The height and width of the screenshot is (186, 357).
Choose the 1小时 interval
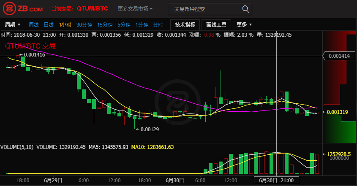coord(65,24)
